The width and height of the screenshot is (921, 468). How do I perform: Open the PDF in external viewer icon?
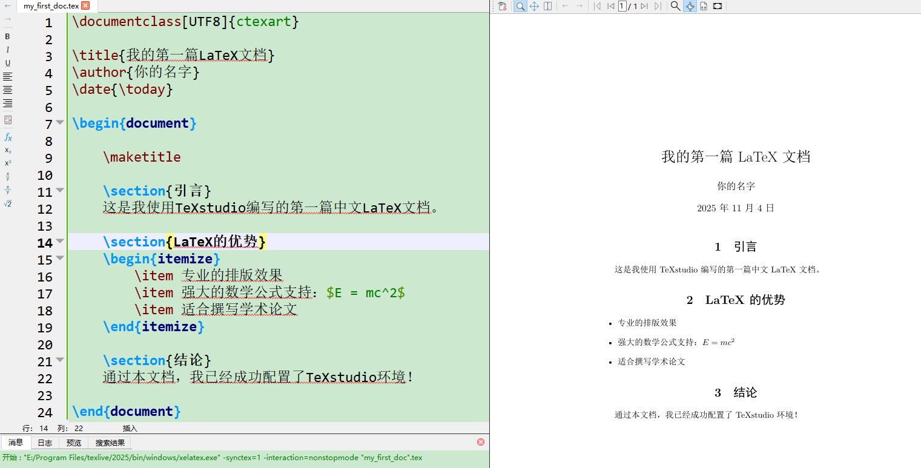coord(502,6)
